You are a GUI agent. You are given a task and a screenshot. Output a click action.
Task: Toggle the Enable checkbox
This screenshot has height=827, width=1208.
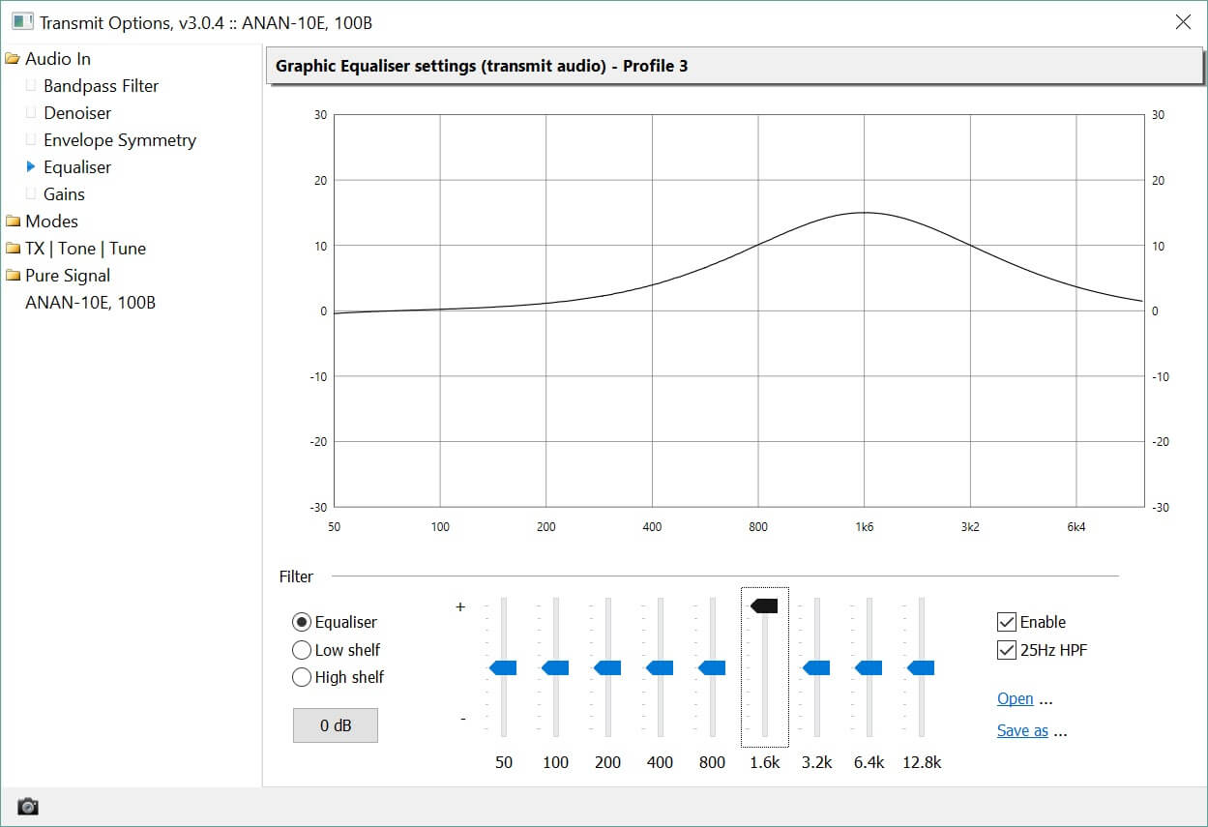pyautogui.click(x=1007, y=623)
